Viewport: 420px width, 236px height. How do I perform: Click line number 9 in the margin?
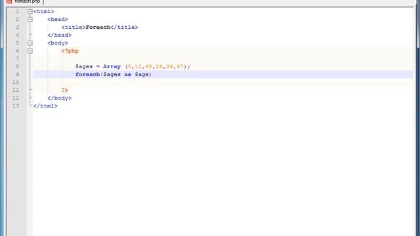point(18,74)
